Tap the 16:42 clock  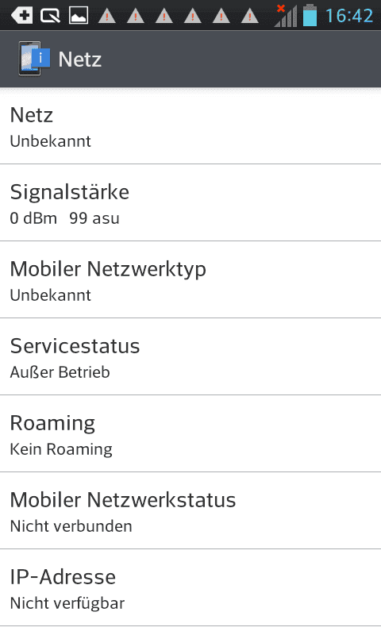click(349, 16)
